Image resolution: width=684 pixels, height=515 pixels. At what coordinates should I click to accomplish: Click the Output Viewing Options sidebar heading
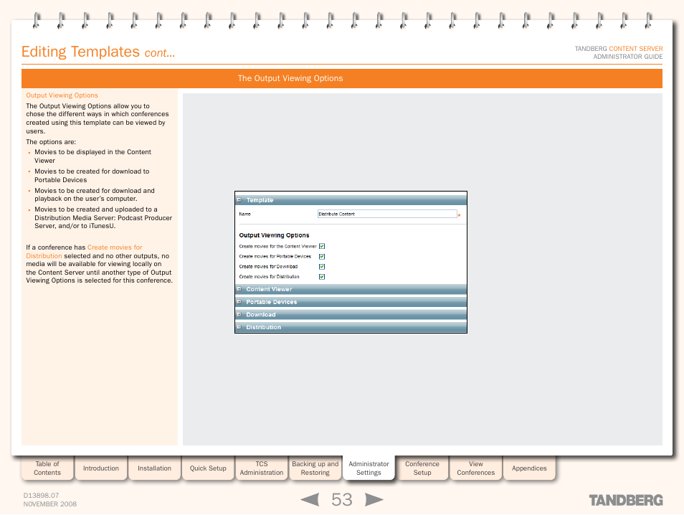tap(62, 95)
